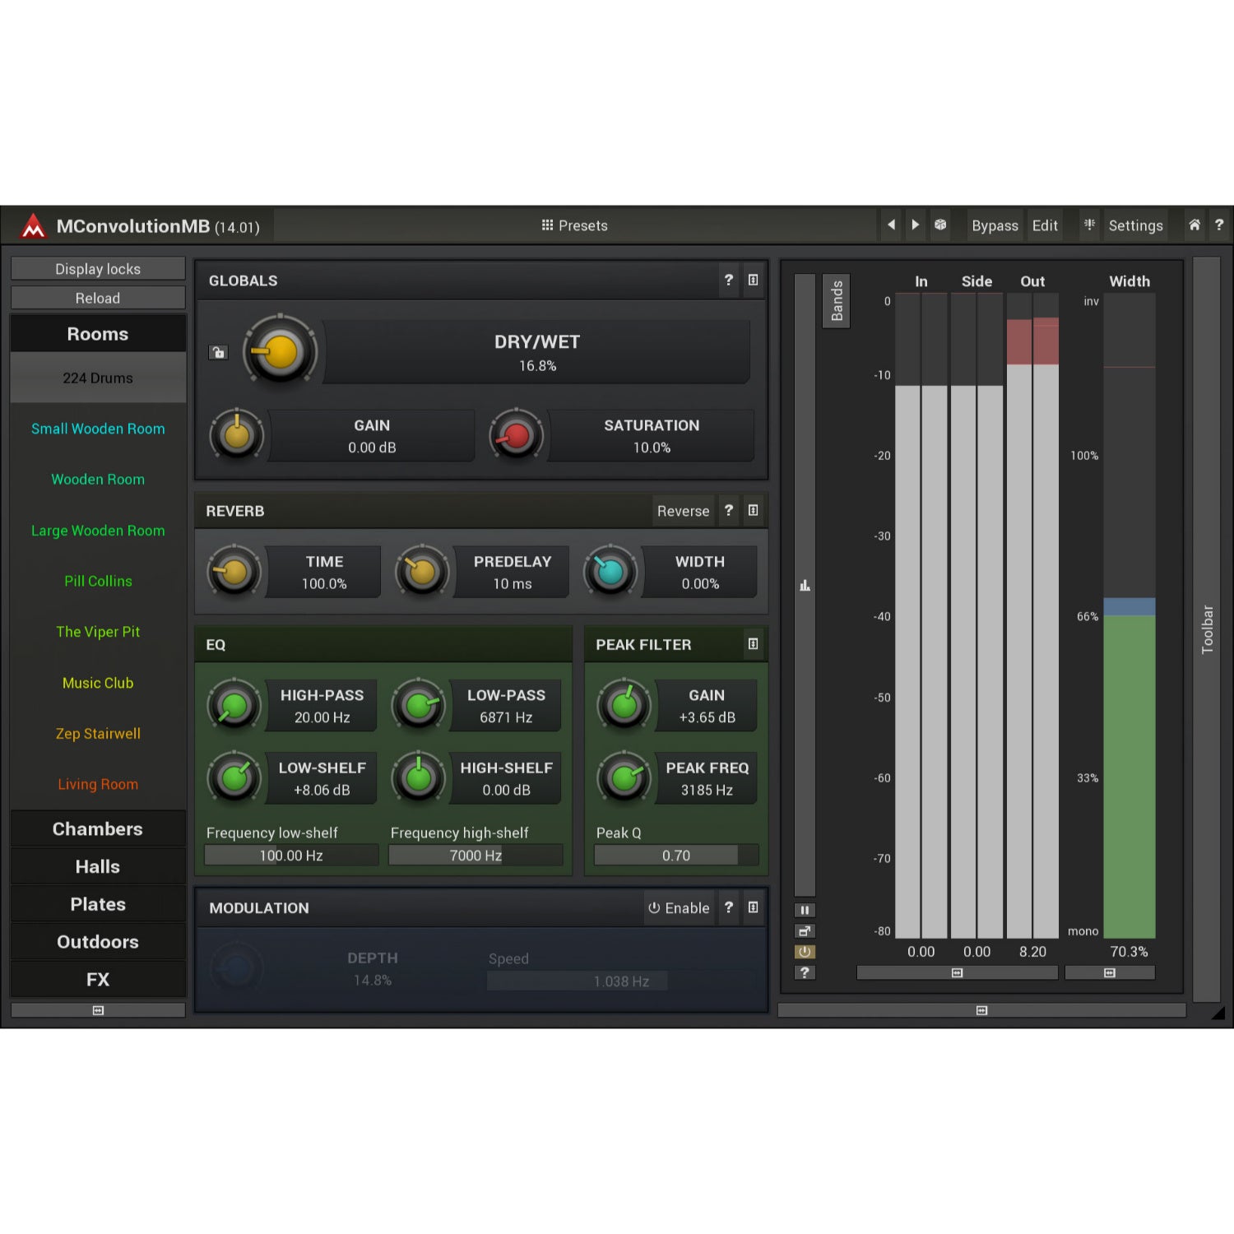The height and width of the screenshot is (1234, 1234).
Task: Click the Peak Q 0.70 value field
Action: pyautogui.click(x=676, y=856)
